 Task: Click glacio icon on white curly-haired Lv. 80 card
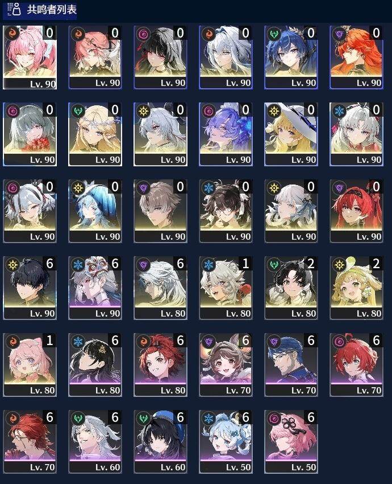208,265
